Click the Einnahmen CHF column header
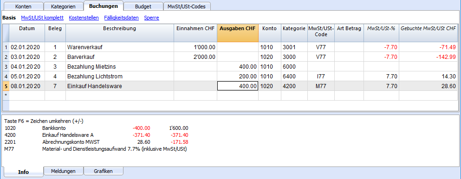Screen dimensions: 461x179 [x=195, y=33]
